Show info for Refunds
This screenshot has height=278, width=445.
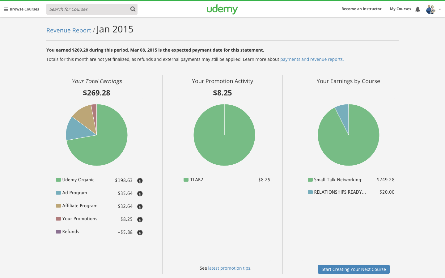(x=140, y=232)
